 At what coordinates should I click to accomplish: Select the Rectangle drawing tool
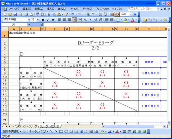coord(61,131)
